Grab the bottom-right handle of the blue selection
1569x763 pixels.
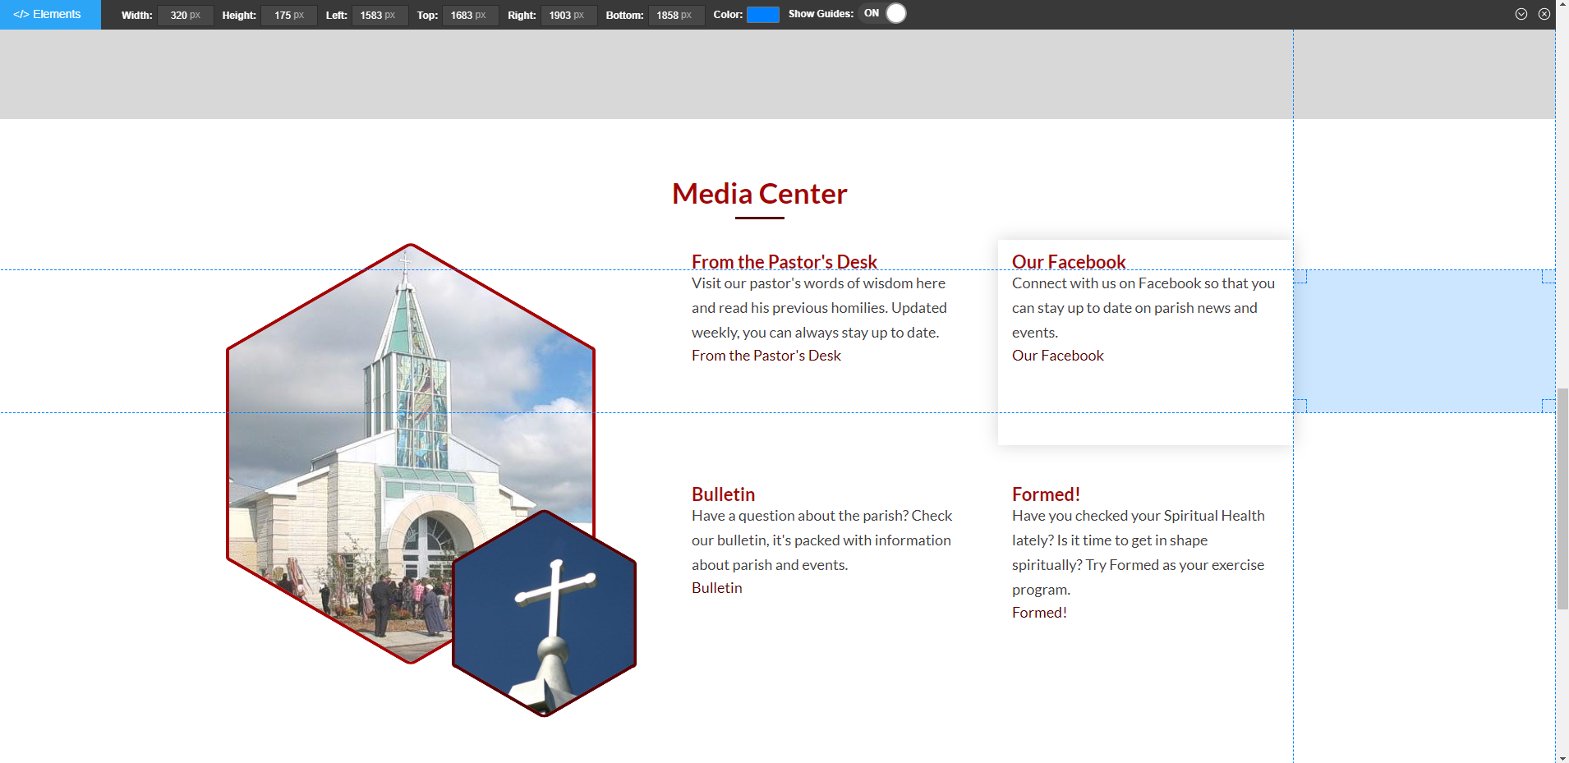pos(1548,406)
